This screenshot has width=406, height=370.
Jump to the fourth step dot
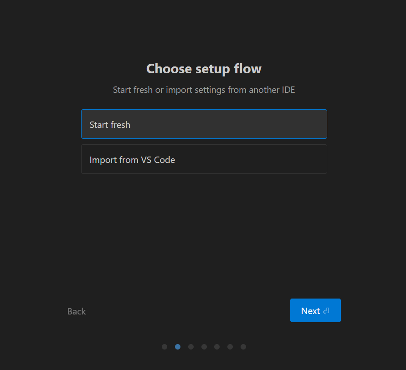click(204, 347)
